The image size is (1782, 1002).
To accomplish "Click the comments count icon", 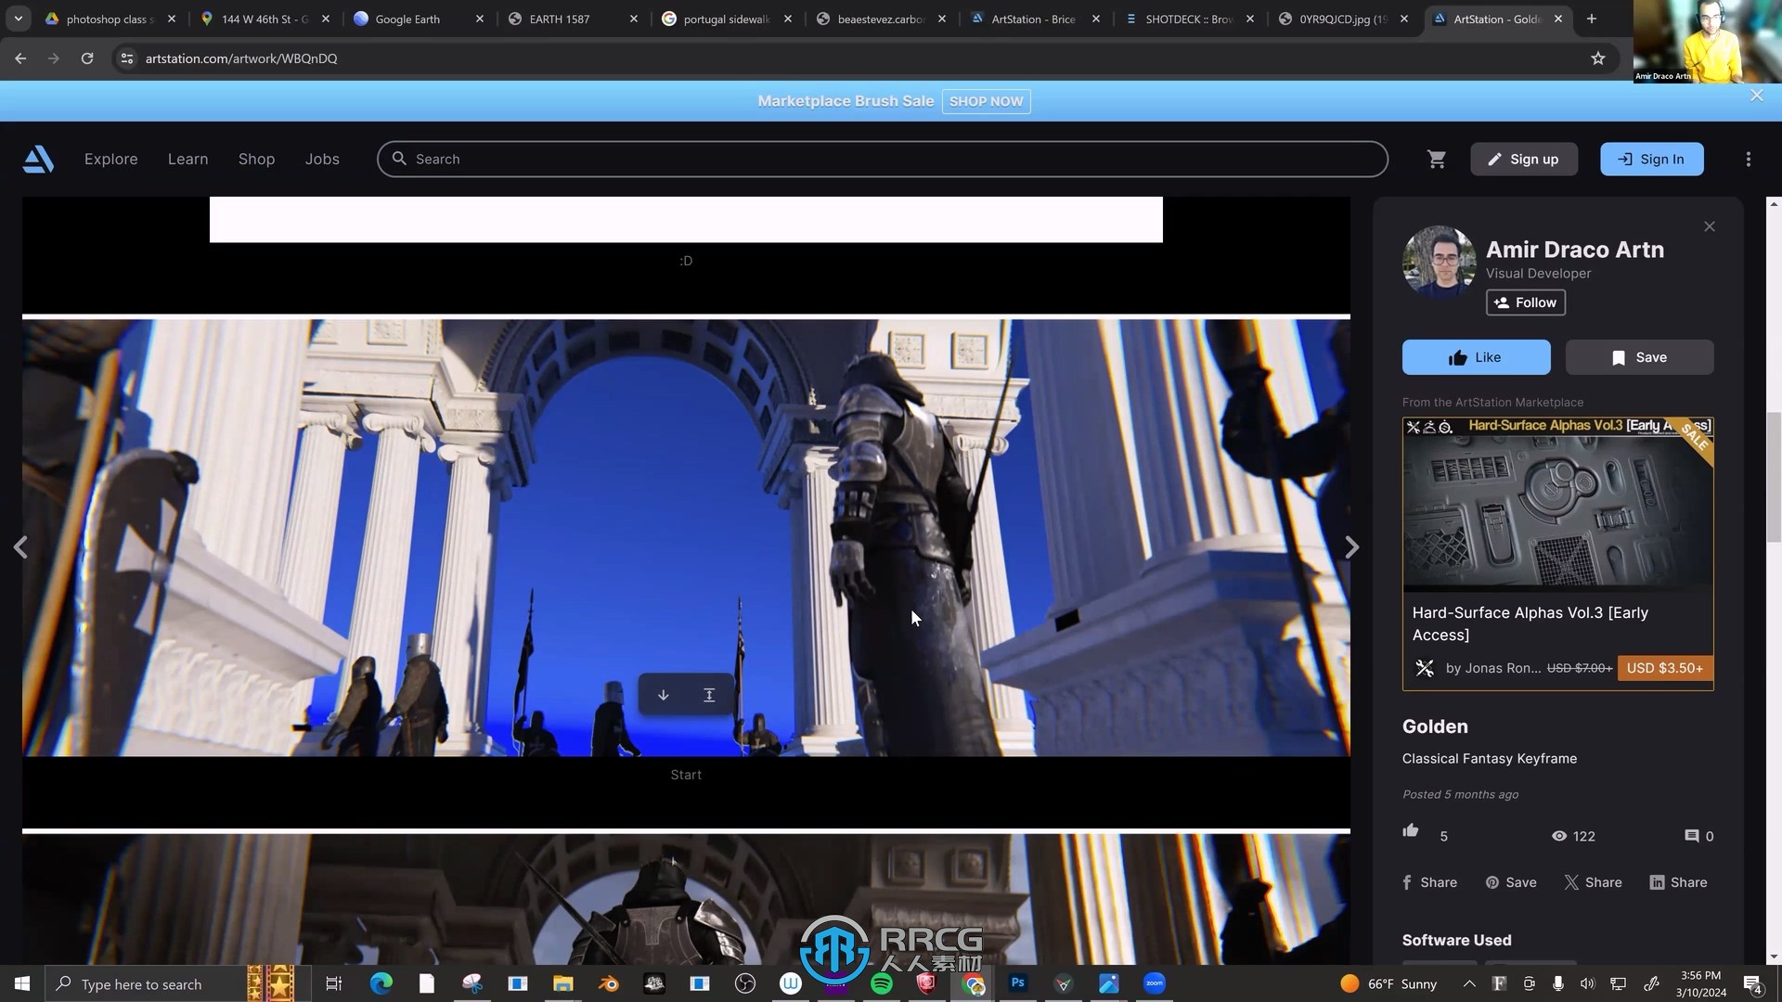I will tap(1692, 836).
